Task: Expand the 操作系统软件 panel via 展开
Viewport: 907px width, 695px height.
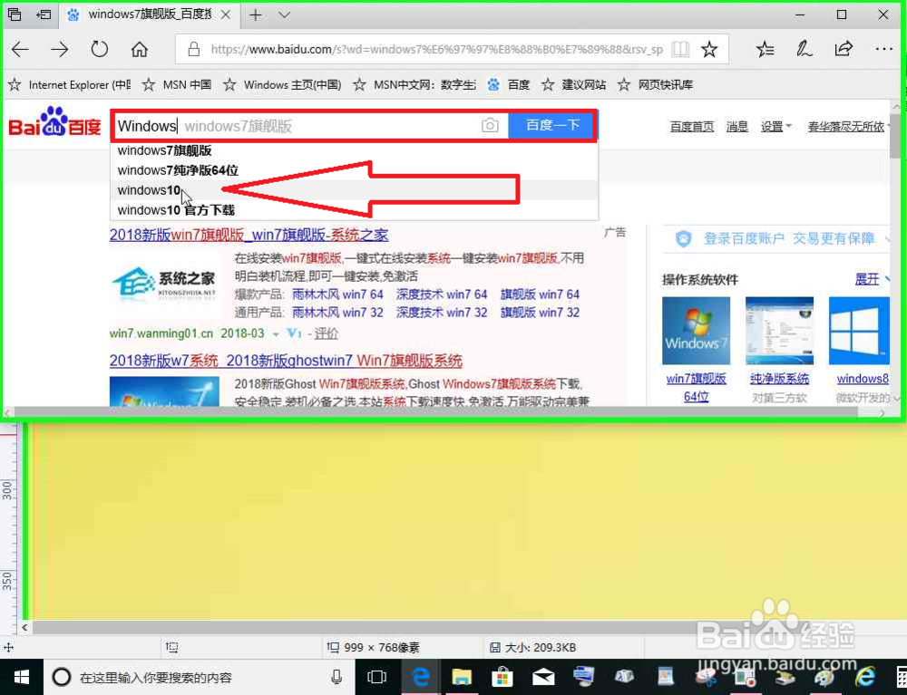Action: 870,279
